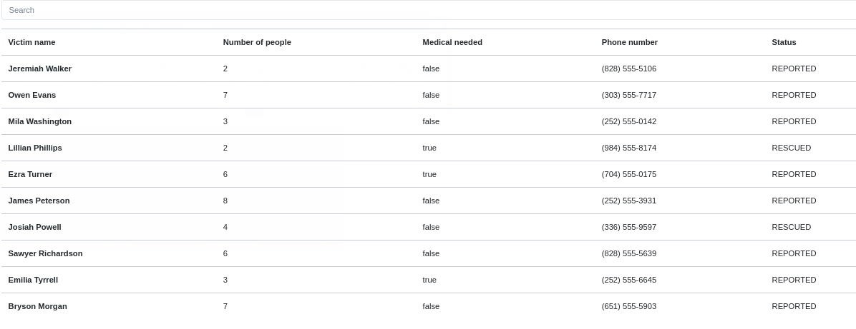Click the Phone number column header
Viewport: 856px width, 329px height.
(629, 42)
